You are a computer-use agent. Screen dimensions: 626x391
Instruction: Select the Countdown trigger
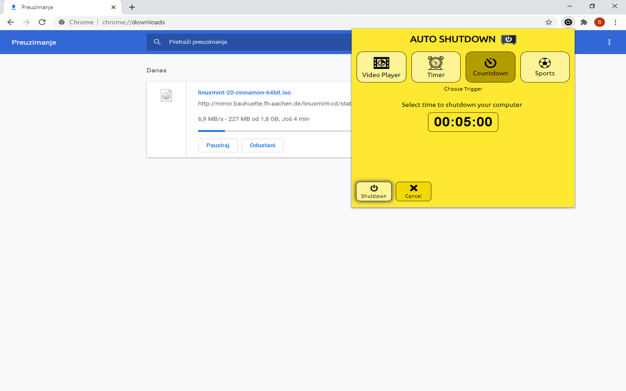click(x=490, y=66)
